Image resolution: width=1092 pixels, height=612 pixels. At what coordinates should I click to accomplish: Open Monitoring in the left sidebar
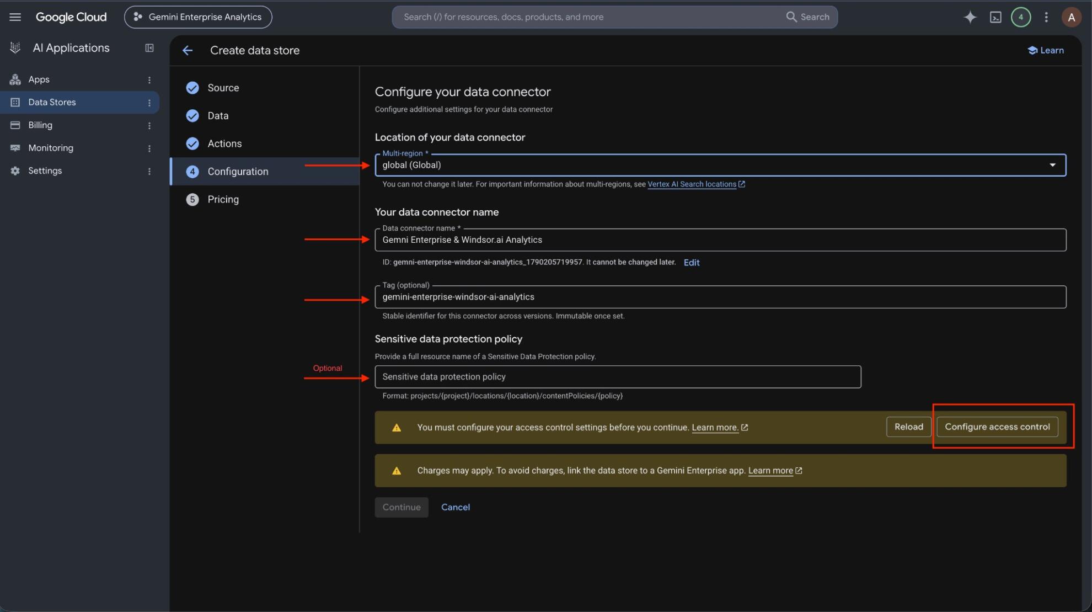pos(80,148)
